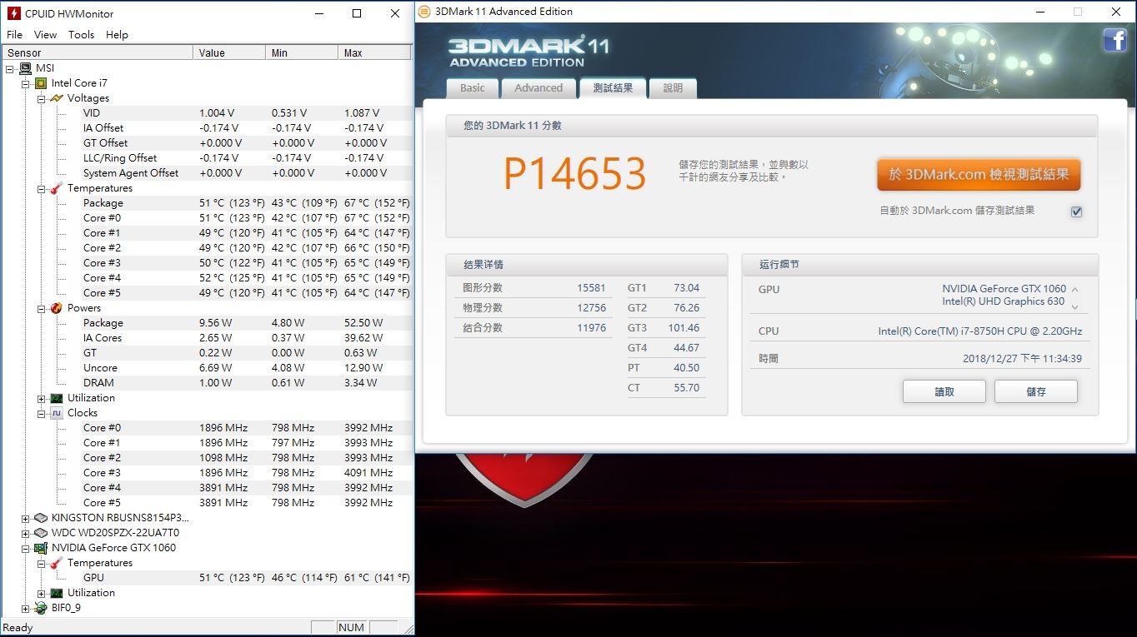
Task: Click the KINGSTON drive icon
Action: [x=40, y=518]
